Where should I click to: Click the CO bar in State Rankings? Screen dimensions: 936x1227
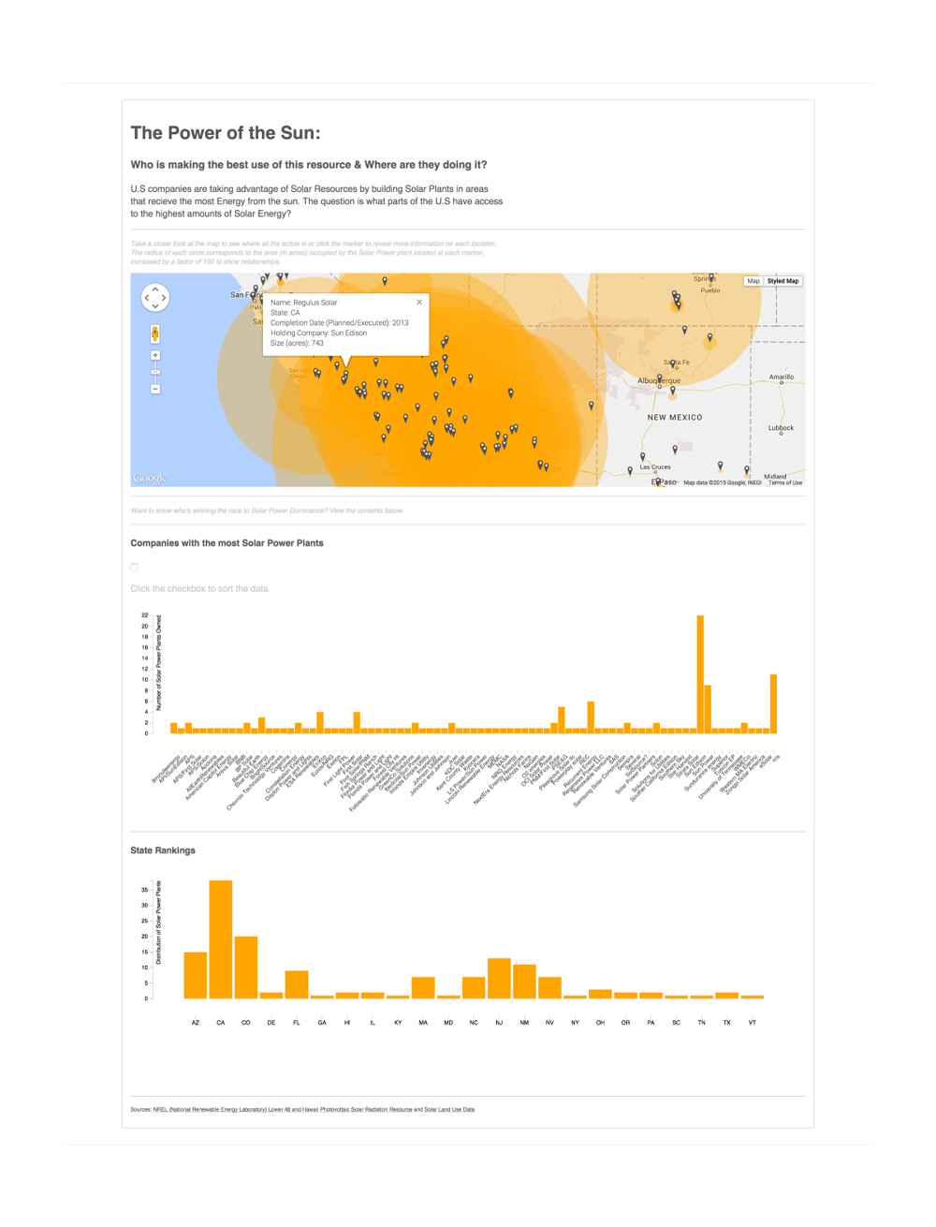(246, 967)
